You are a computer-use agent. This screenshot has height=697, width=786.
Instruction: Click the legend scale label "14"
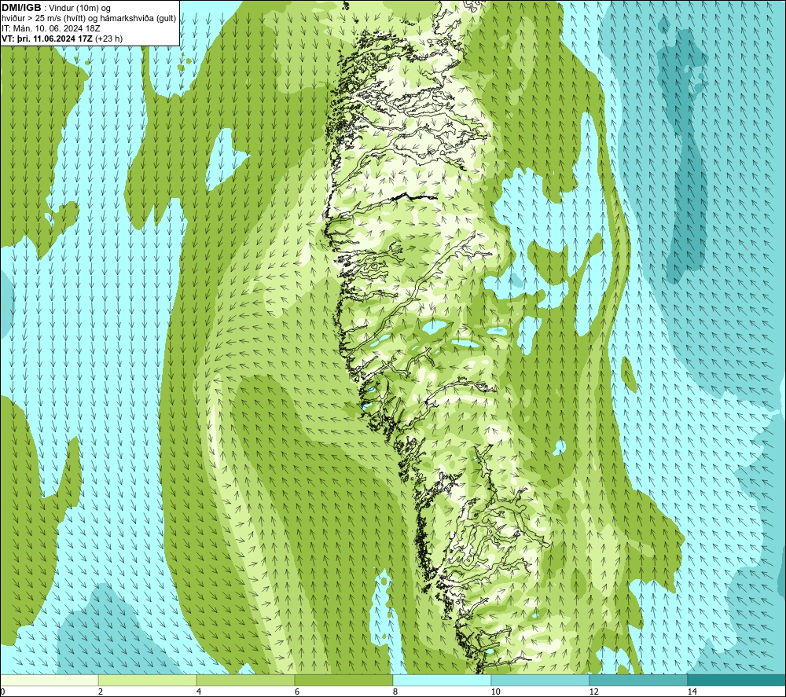click(692, 691)
